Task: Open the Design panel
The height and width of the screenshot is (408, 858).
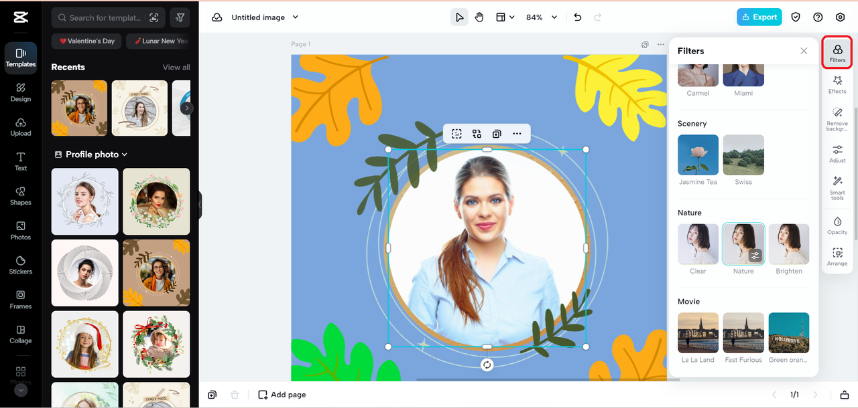Action: click(x=21, y=92)
